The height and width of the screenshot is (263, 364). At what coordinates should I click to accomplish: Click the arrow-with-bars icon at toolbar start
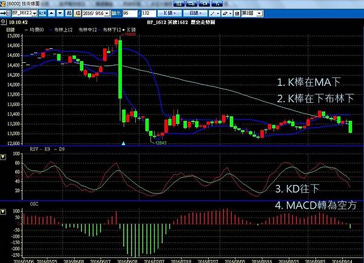click(5, 13)
